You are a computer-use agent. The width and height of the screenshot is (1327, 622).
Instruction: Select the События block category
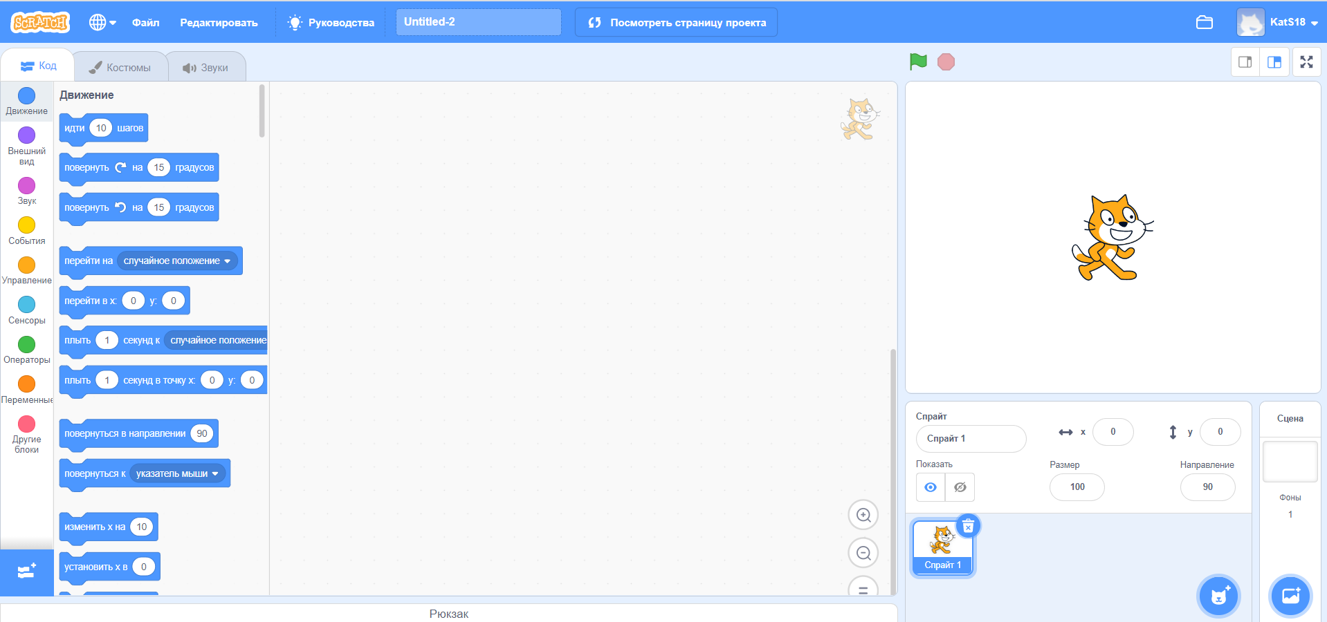[x=27, y=231]
